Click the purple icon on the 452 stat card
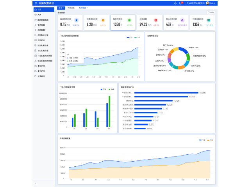Screen dimensions: 250x187 (182, 20)
